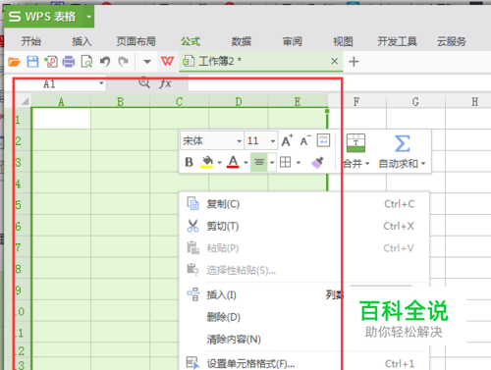Increase font size with A+ icon

pos(287,141)
